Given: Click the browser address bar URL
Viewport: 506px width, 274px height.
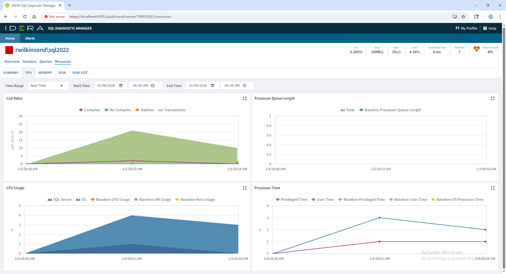Looking at the screenshot, I should (x=120, y=17).
